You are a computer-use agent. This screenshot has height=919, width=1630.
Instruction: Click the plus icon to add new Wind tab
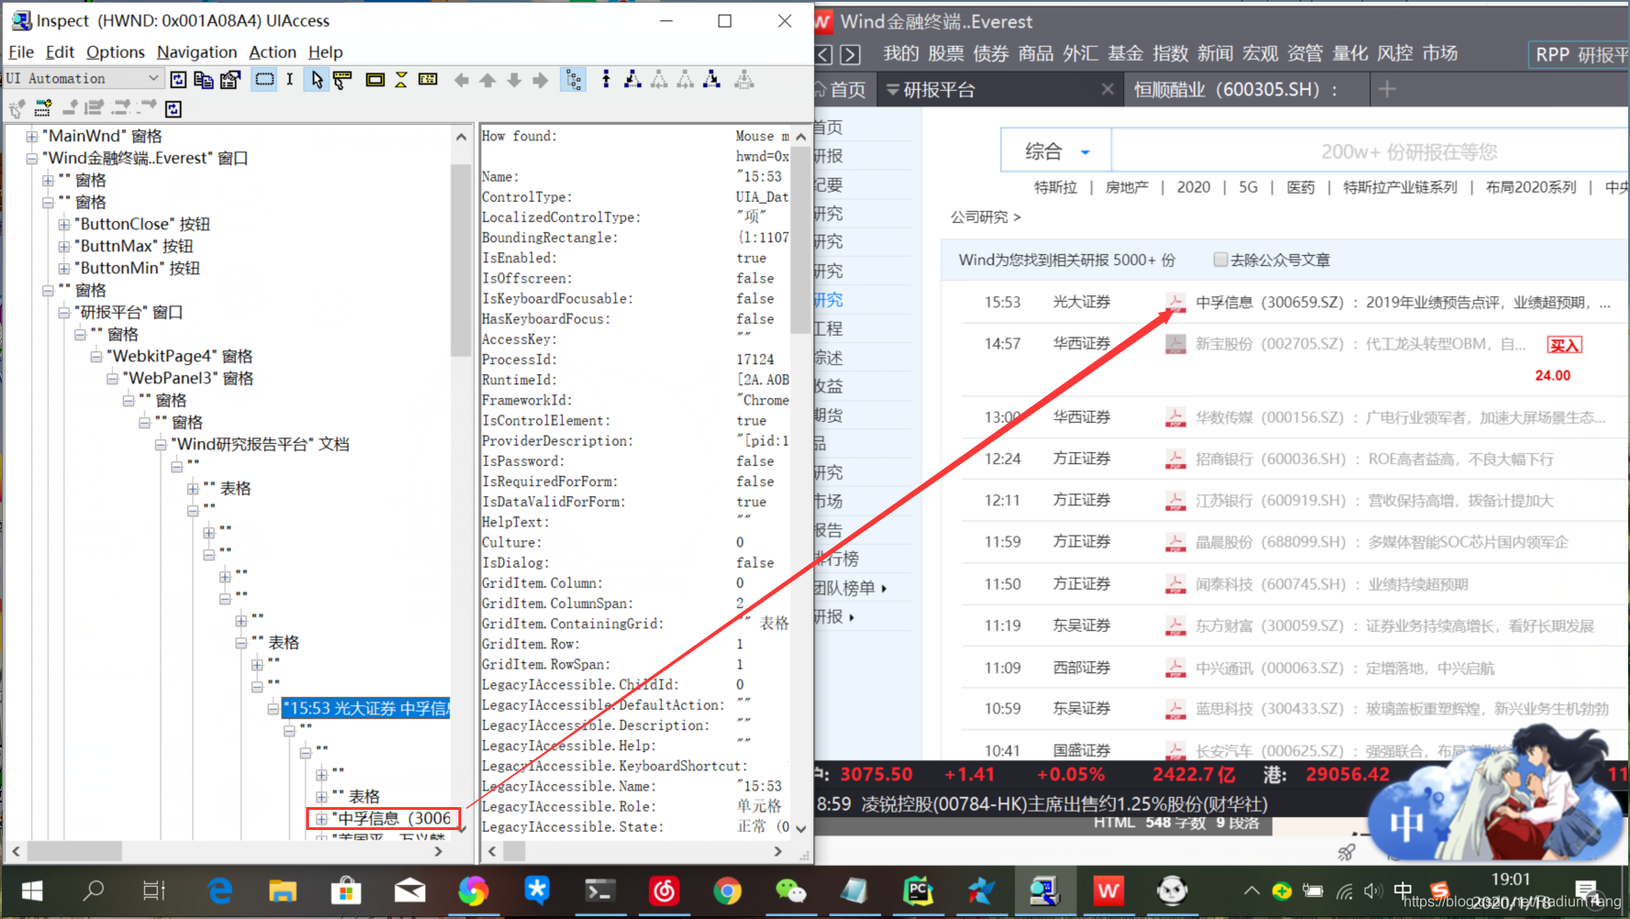[x=1387, y=89]
